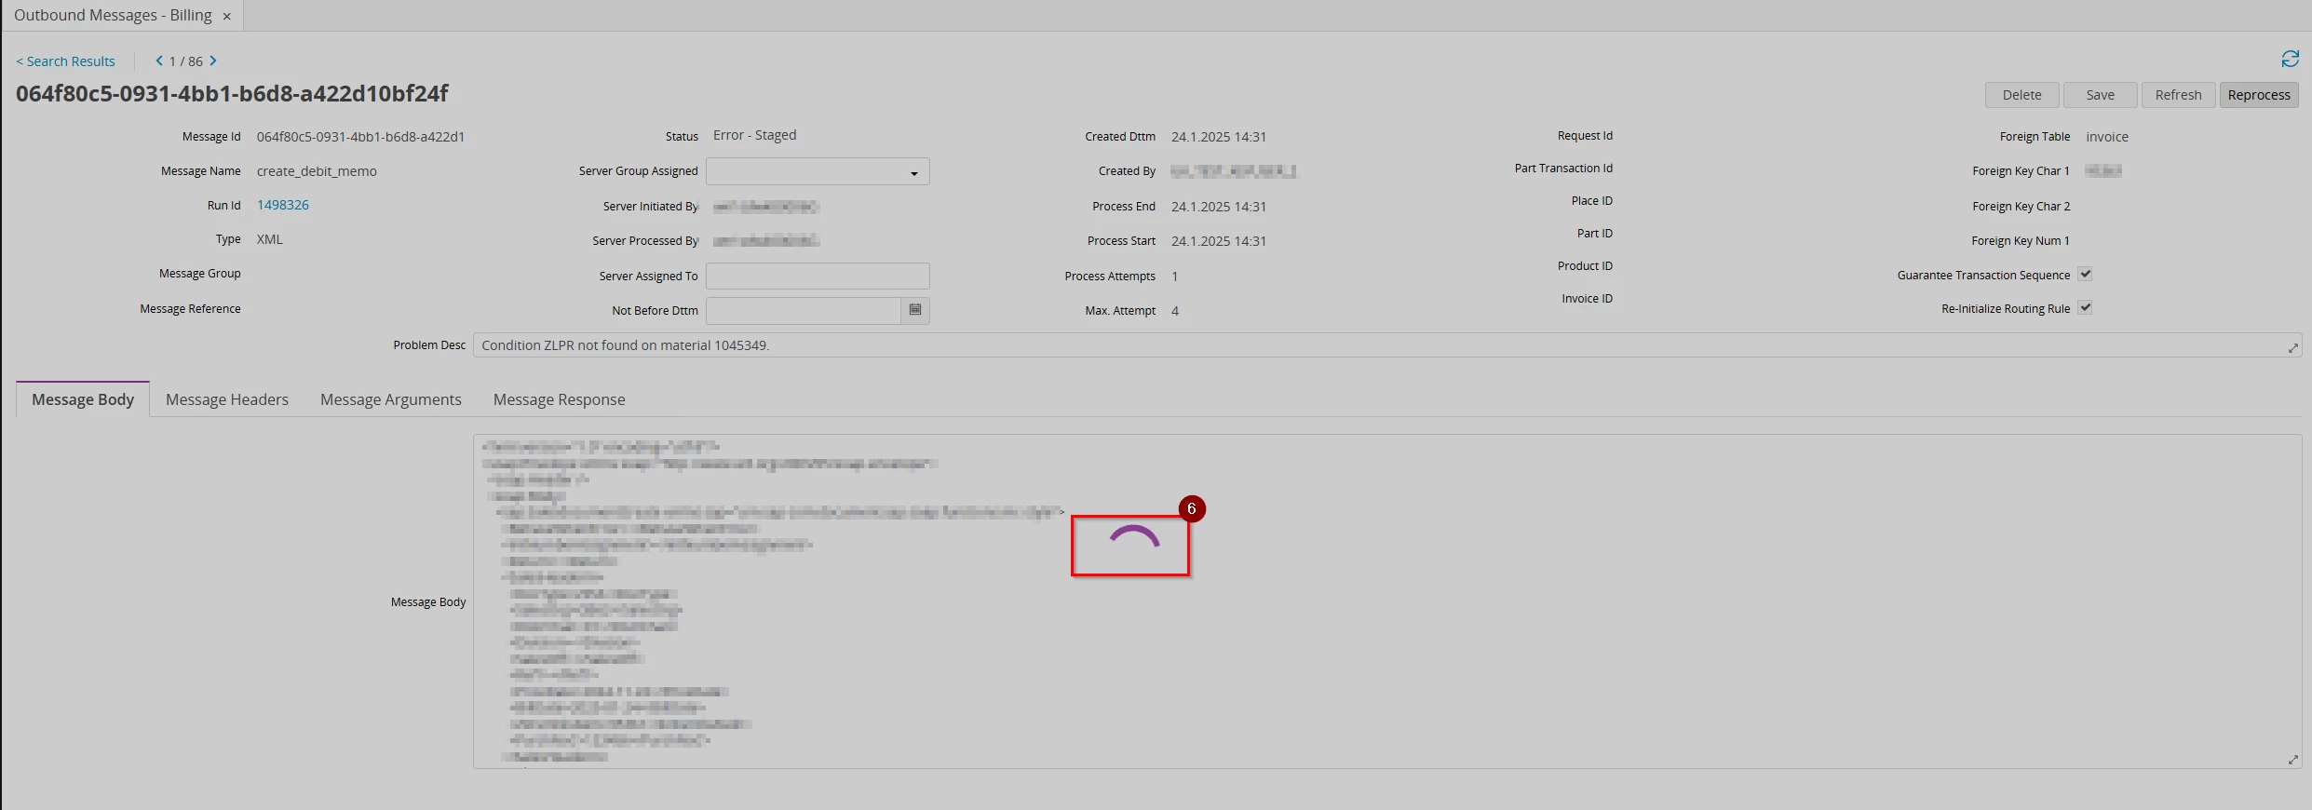The image size is (2312, 810).
Task: Click the Created Dttm value 24.1.2025 14:31
Action: 1219,137
